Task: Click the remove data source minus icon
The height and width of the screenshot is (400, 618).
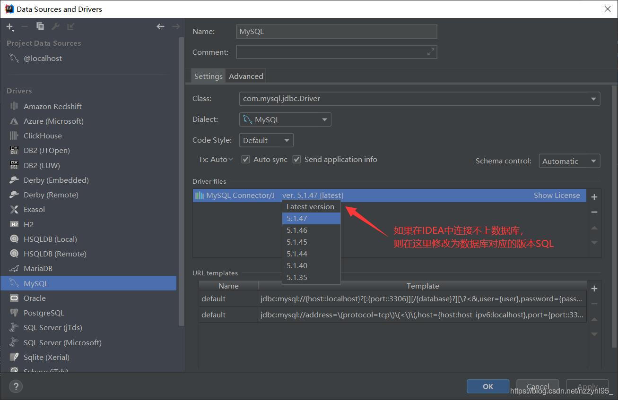Action: [25, 26]
